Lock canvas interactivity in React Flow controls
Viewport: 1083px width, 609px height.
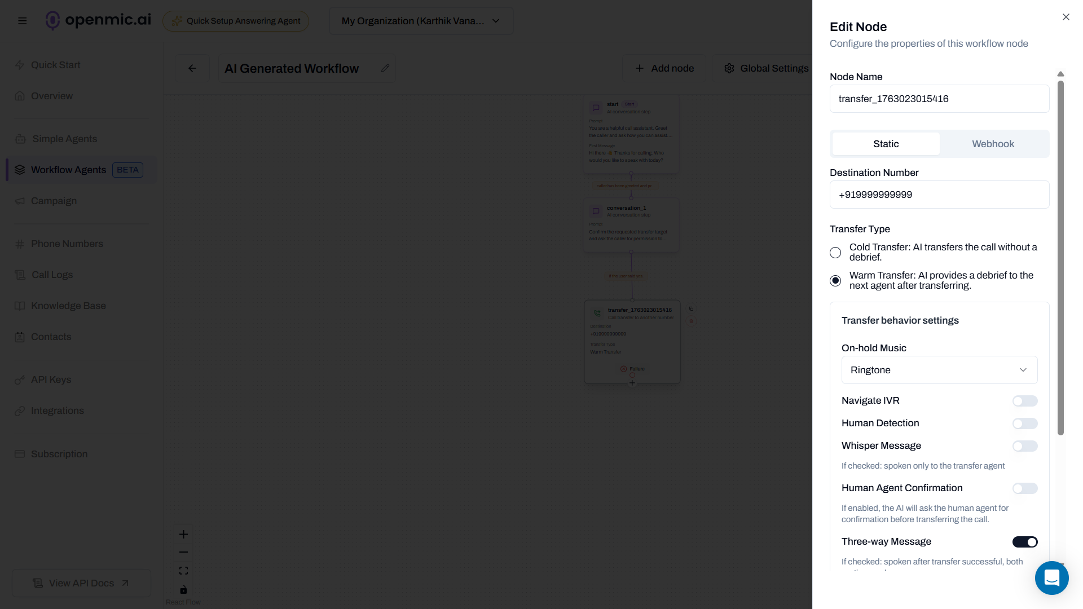(183, 590)
